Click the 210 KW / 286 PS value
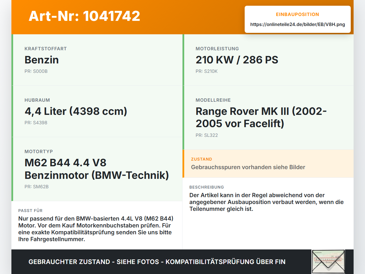The width and height of the screenshot is (365, 274). [237, 60]
